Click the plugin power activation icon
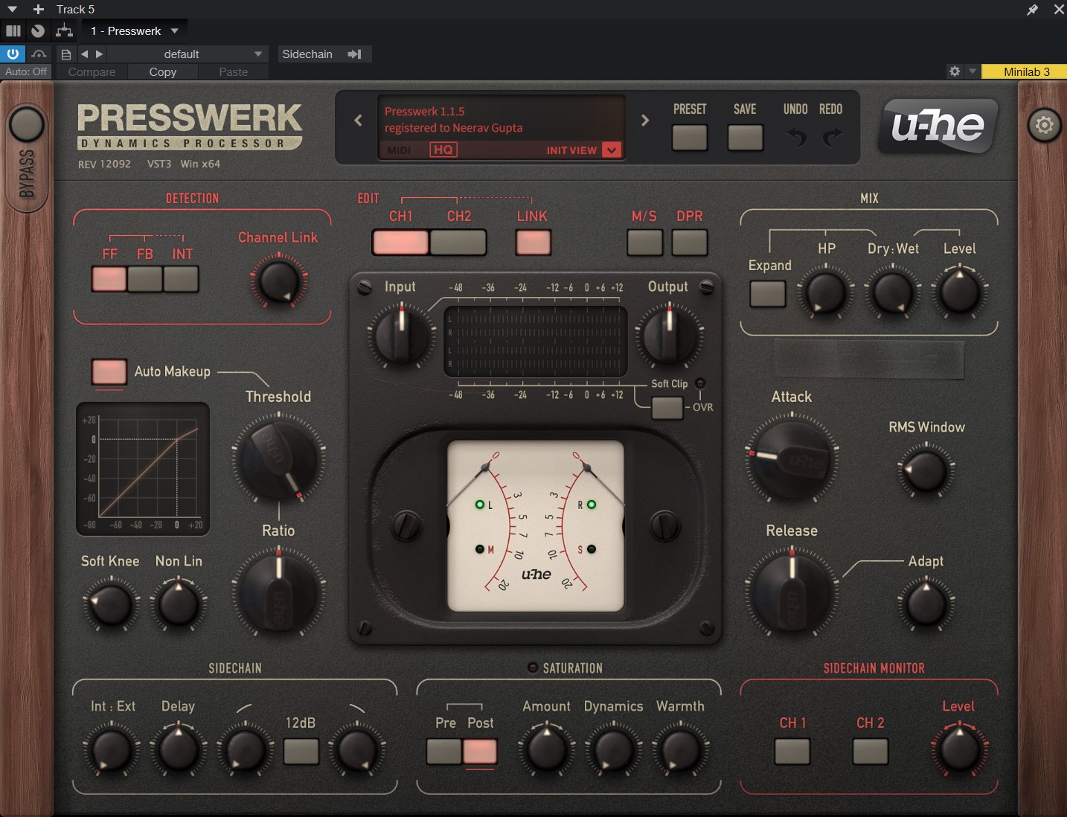 (x=13, y=54)
